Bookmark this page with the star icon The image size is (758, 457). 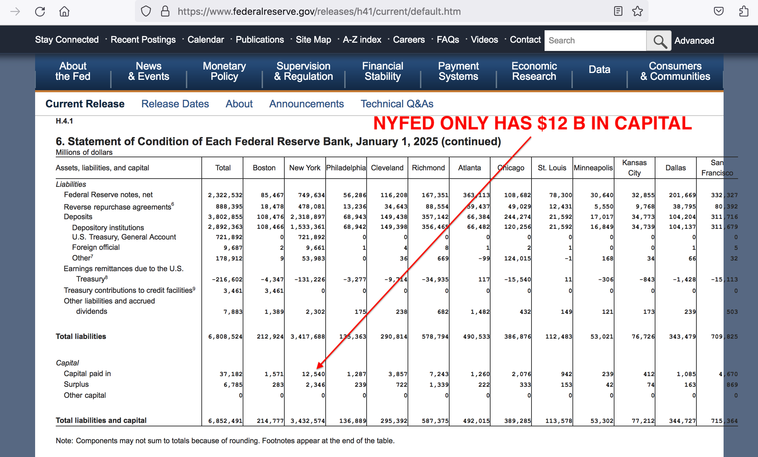click(x=637, y=11)
